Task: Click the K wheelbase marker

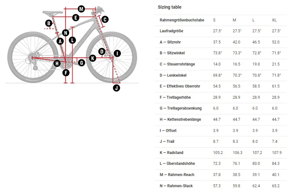Action: pos(92,58)
